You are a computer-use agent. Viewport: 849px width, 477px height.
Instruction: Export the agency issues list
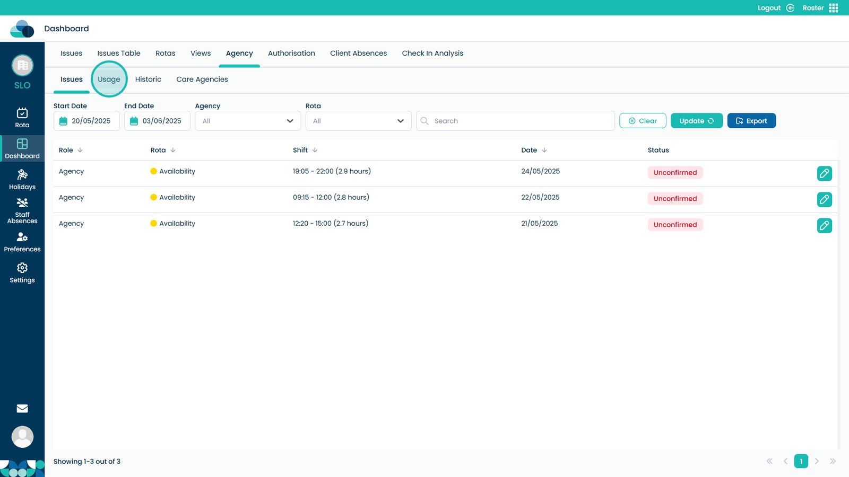point(751,121)
